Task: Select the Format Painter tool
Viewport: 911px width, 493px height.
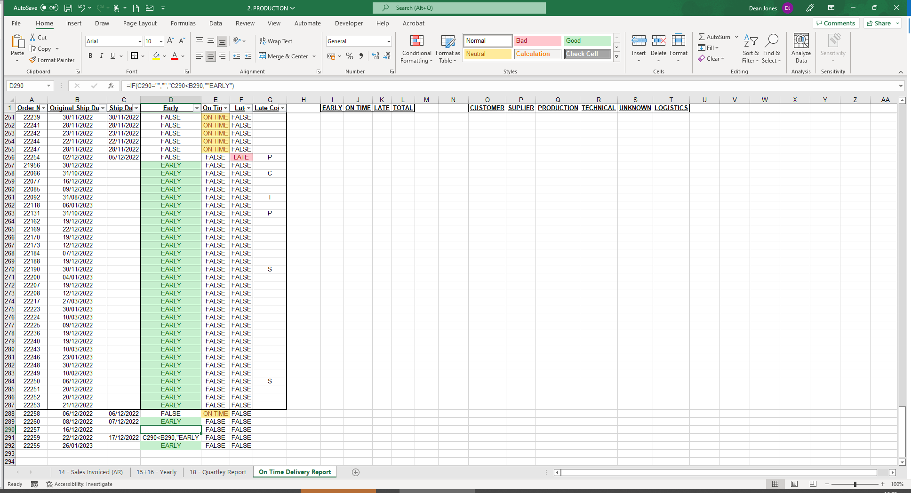Action: pyautogui.click(x=52, y=60)
